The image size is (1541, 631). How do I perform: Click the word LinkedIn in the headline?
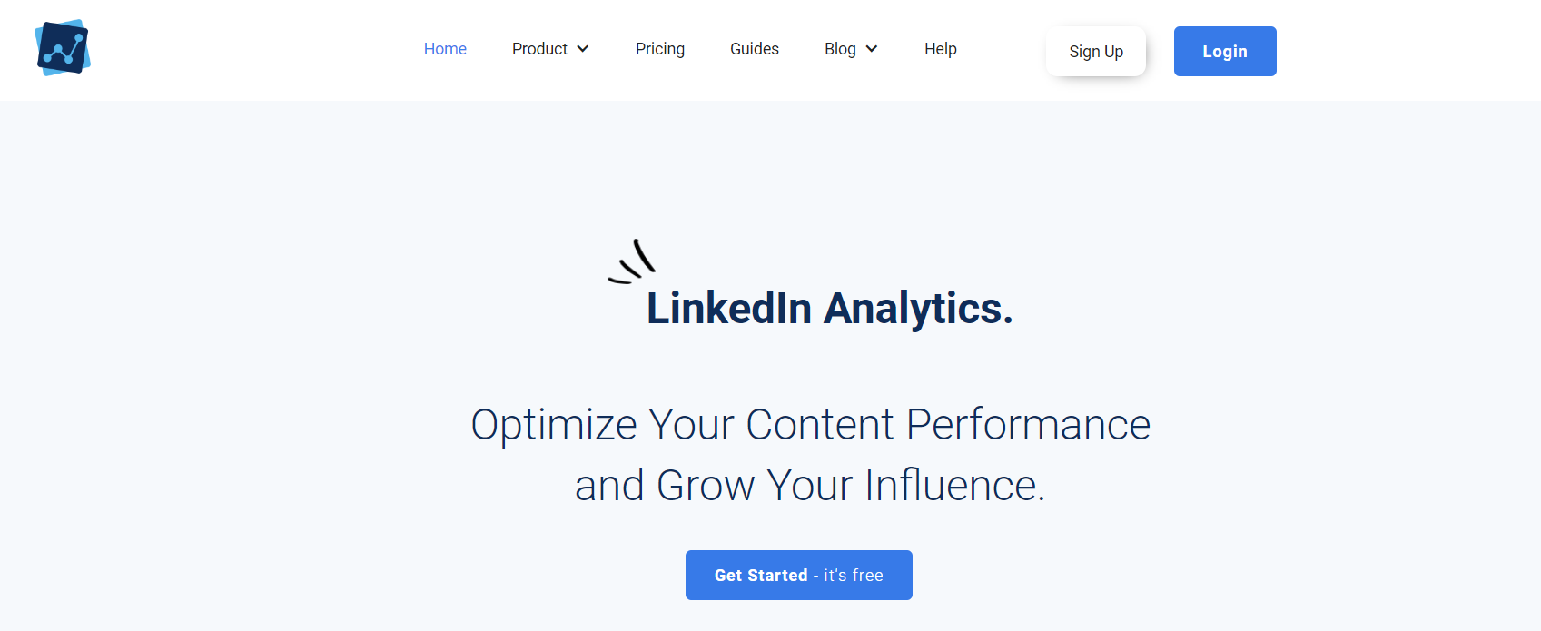click(x=729, y=308)
